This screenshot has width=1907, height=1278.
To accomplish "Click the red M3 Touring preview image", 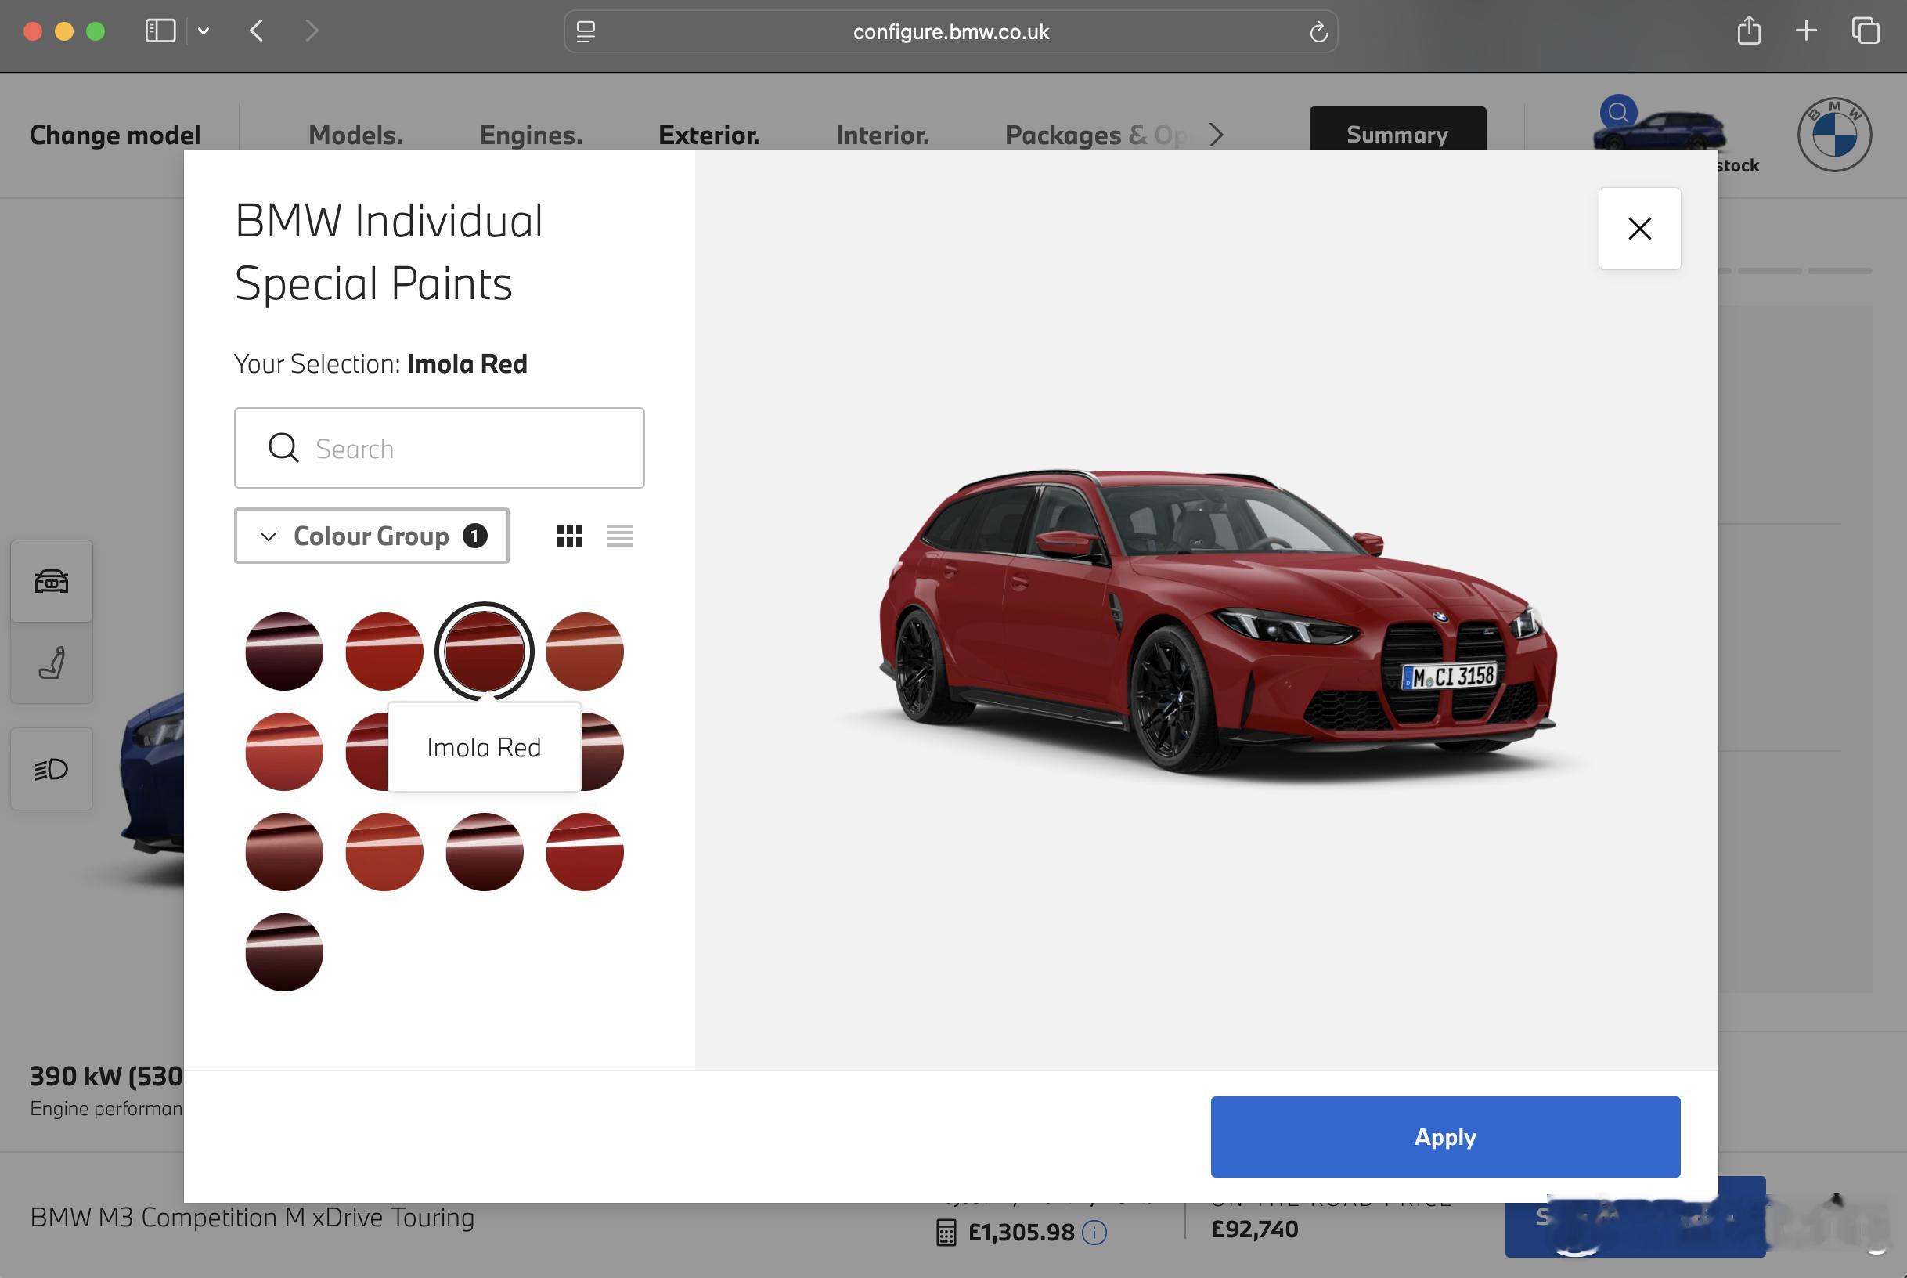I will [x=1218, y=623].
